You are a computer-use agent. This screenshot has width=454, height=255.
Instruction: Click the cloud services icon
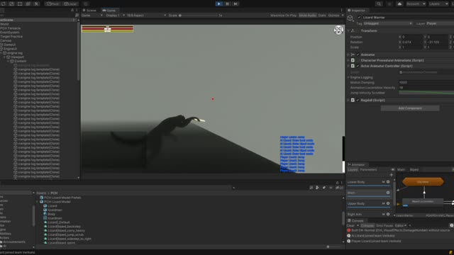pos(399,4)
